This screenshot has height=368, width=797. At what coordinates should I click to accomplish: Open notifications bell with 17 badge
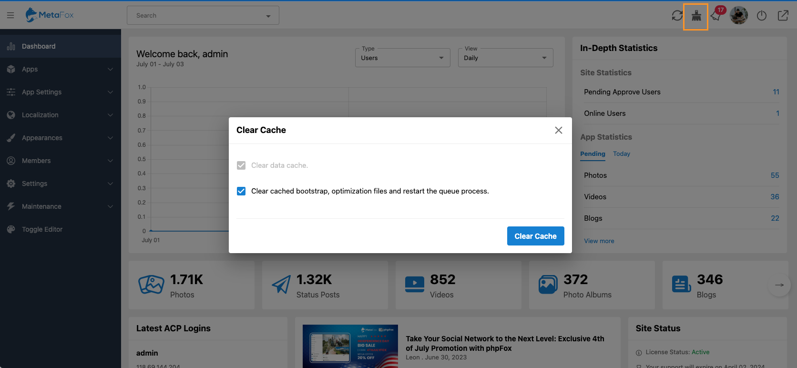716,15
